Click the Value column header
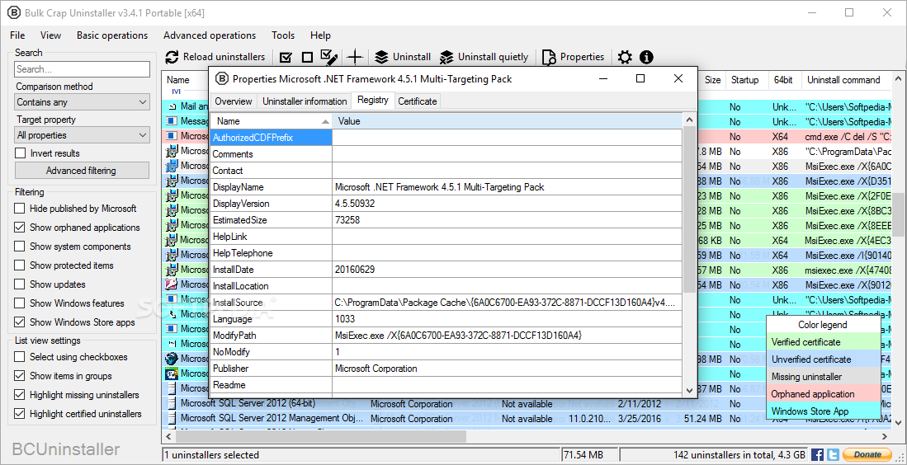907x465 pixels. point(508,121)
